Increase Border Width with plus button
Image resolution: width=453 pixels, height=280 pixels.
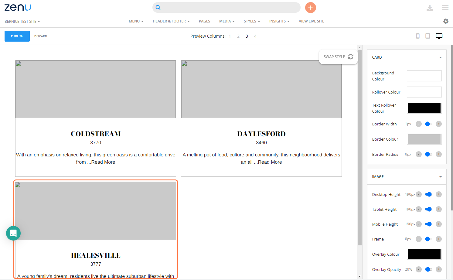click(439, 124)
